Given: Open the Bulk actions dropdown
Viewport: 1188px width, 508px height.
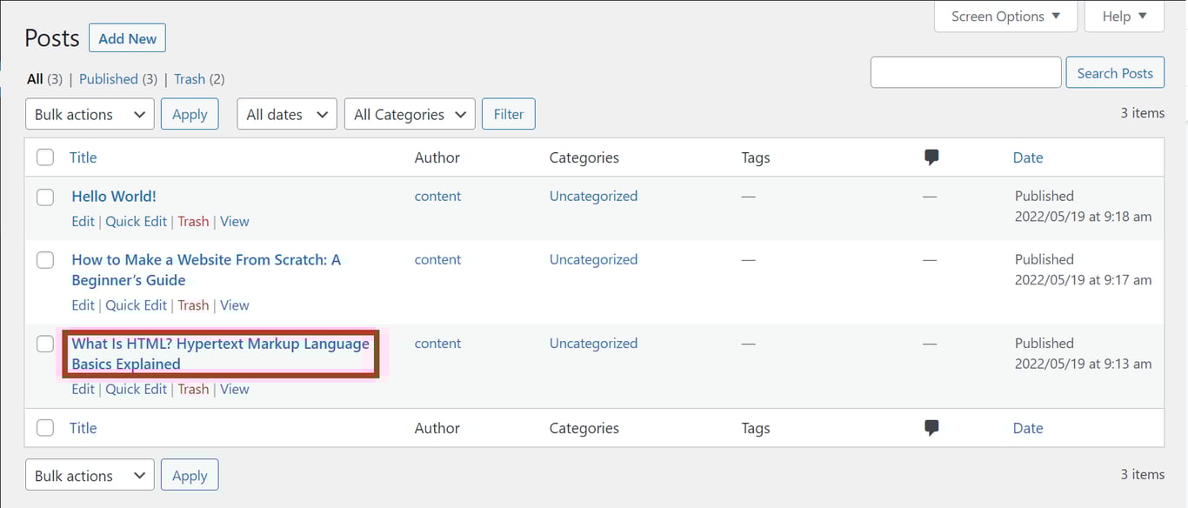Looking at the screenshot, I should (x=89, y=114).
